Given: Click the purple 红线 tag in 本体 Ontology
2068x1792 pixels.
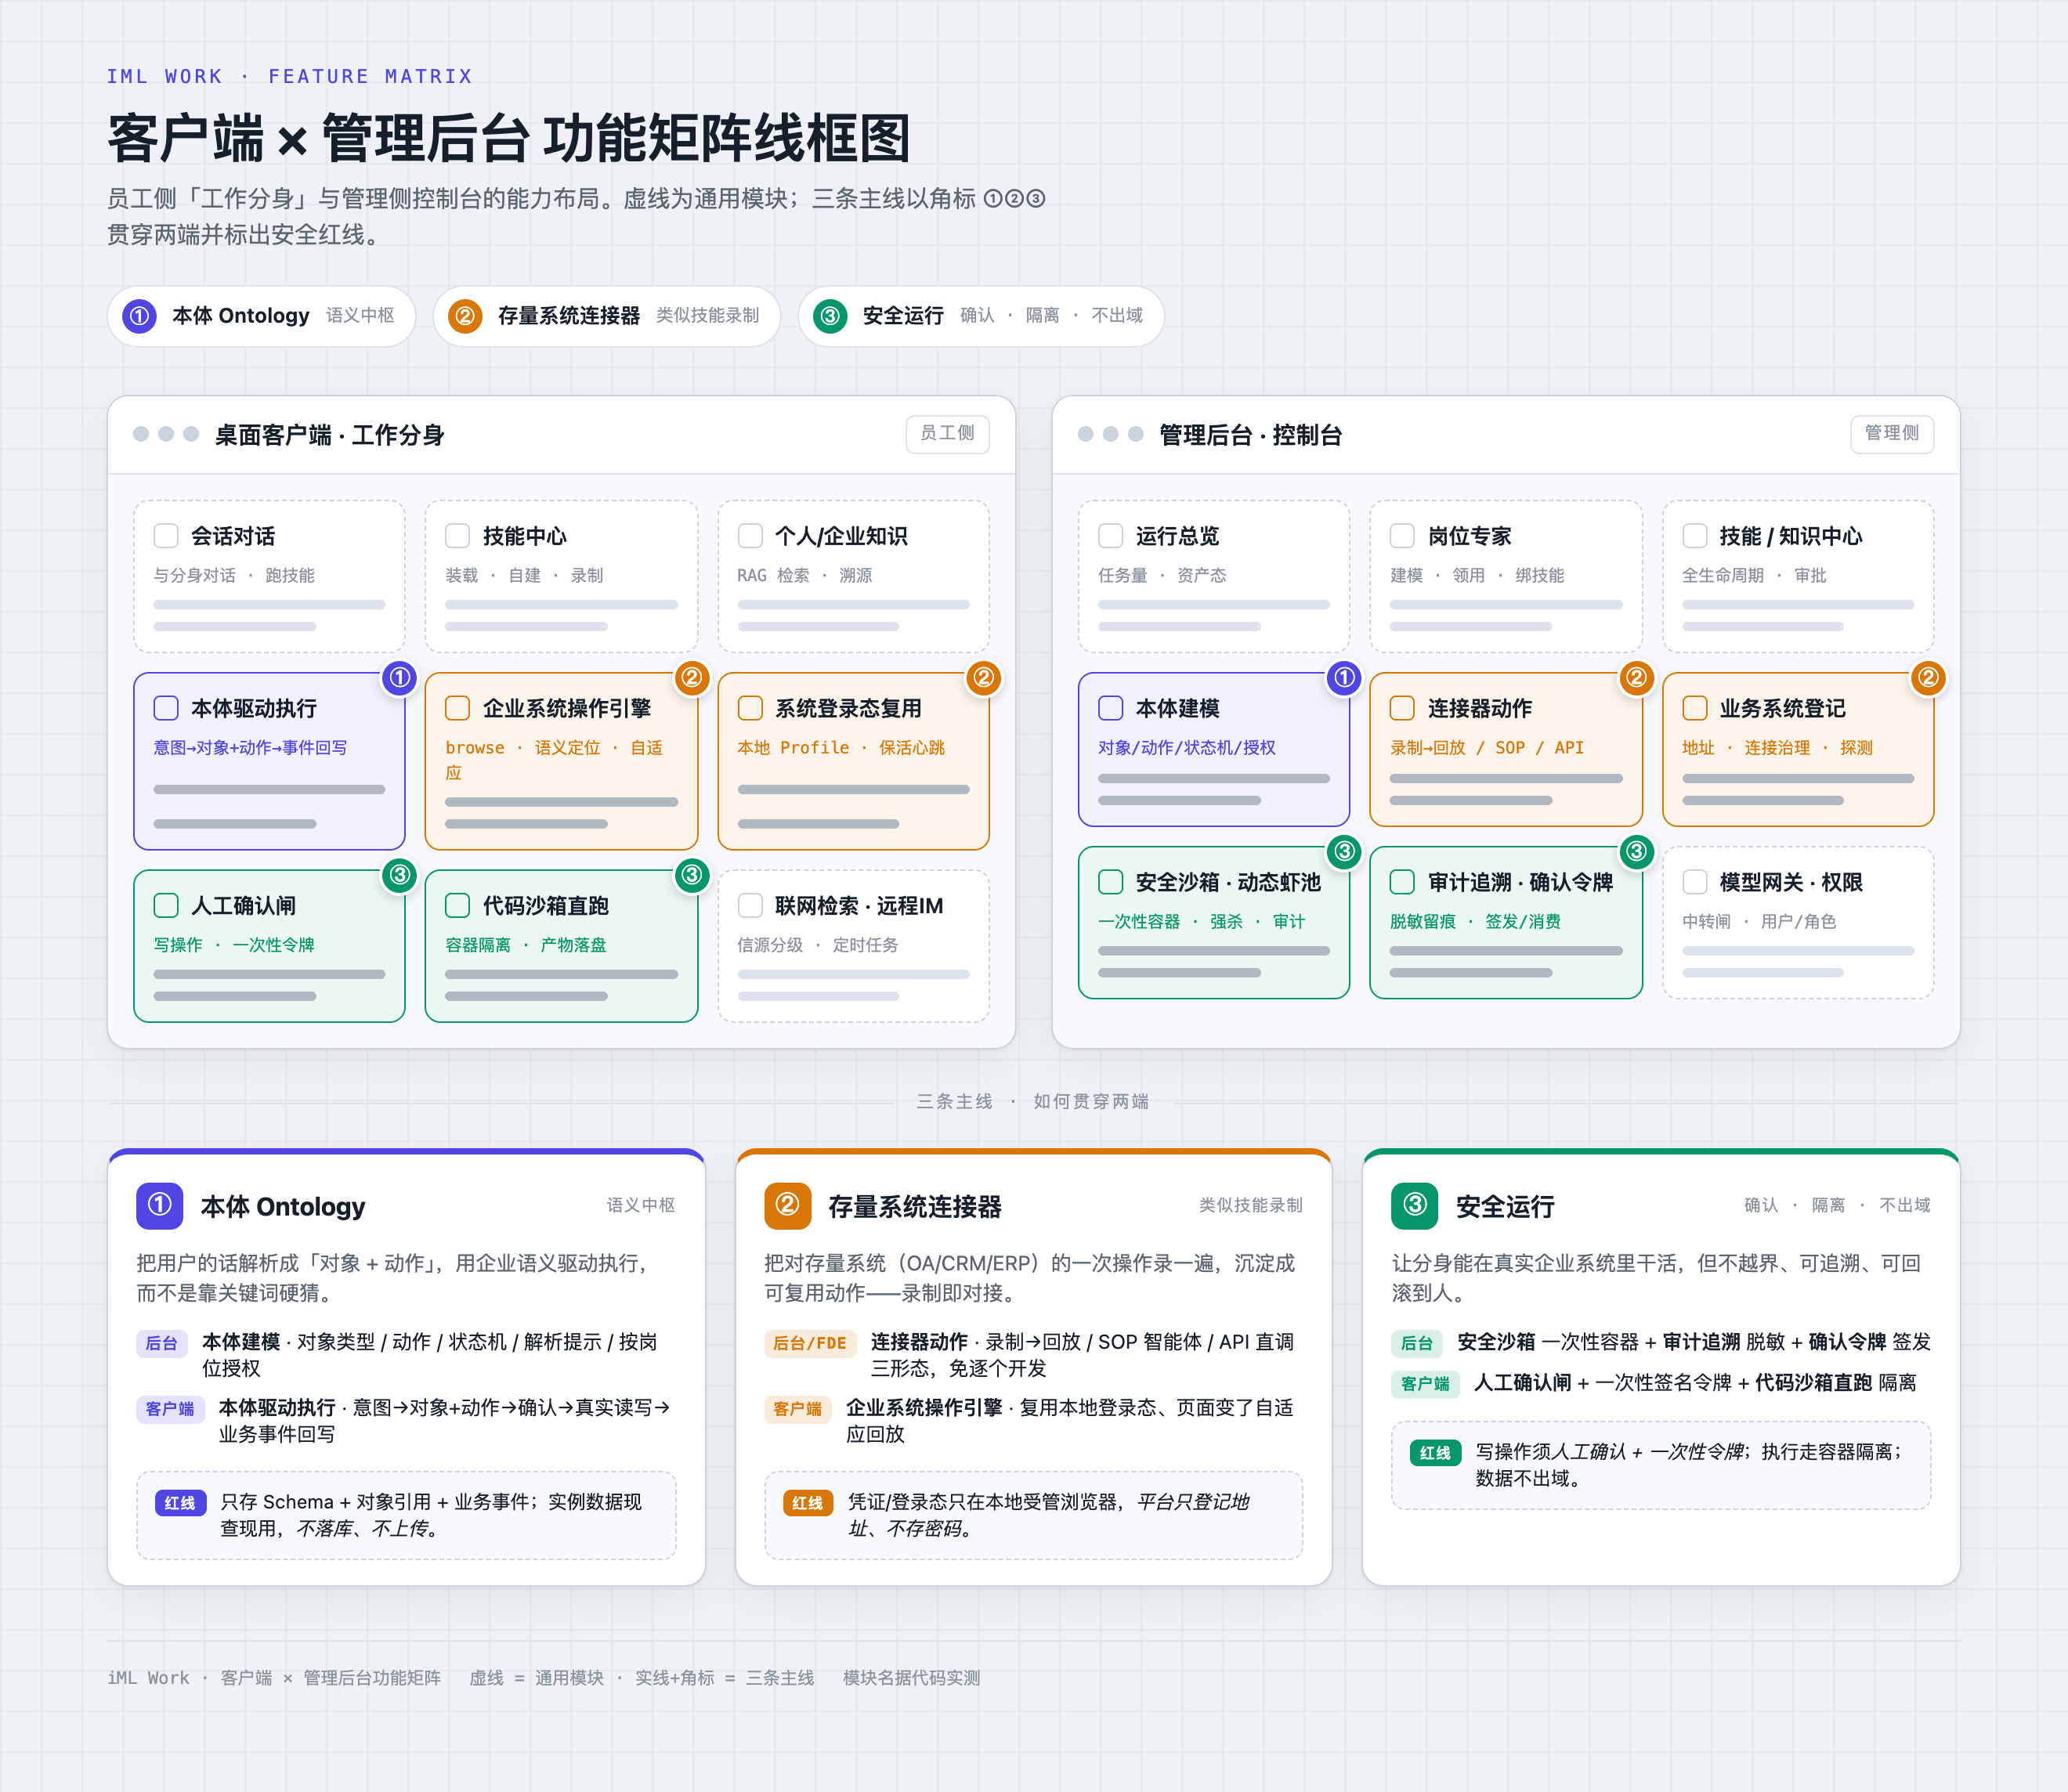Looking at the screenshot, I should point(180,1503).
